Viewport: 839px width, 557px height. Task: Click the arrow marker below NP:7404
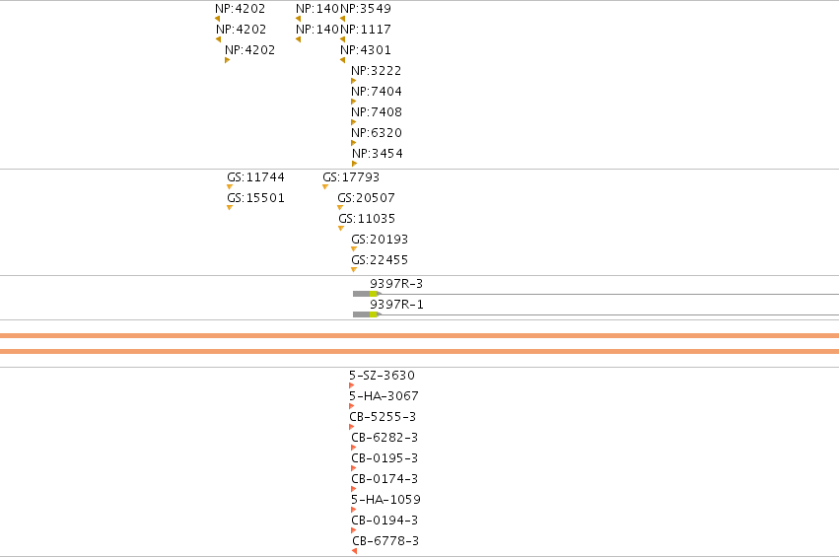353,102
